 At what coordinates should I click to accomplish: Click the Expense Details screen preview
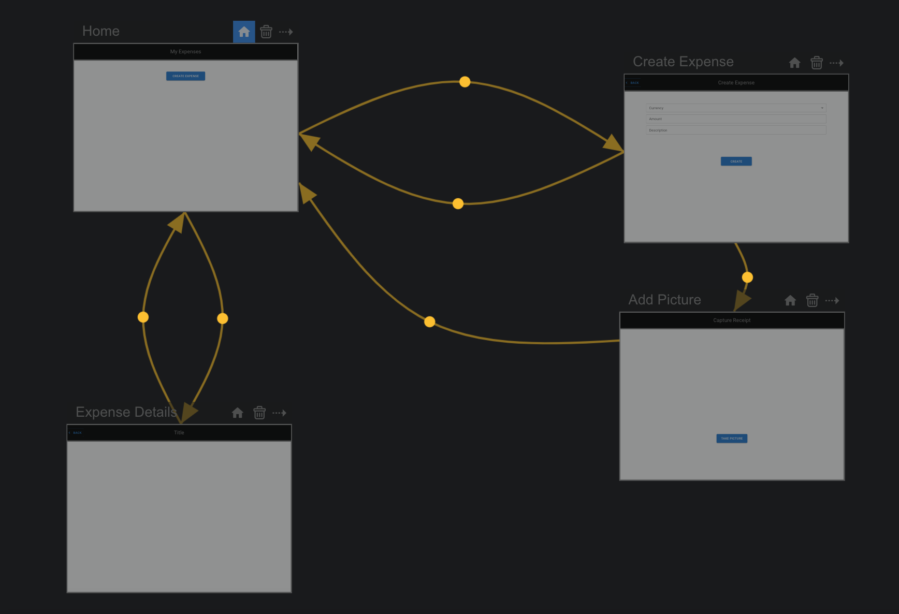(x=179, y=516)
